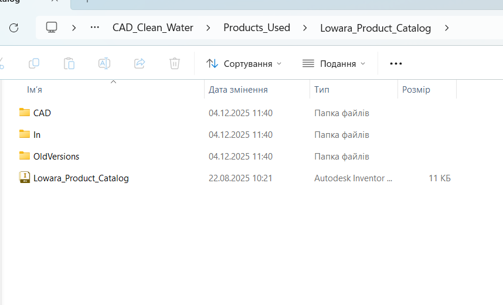The image size is (503, 305).
Task: Select the Autodesk Inventor project file icon
Action: coord(25,177)
